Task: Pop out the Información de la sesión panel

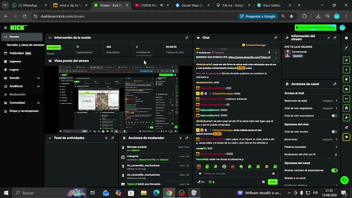Action: (x=187, y=38)
